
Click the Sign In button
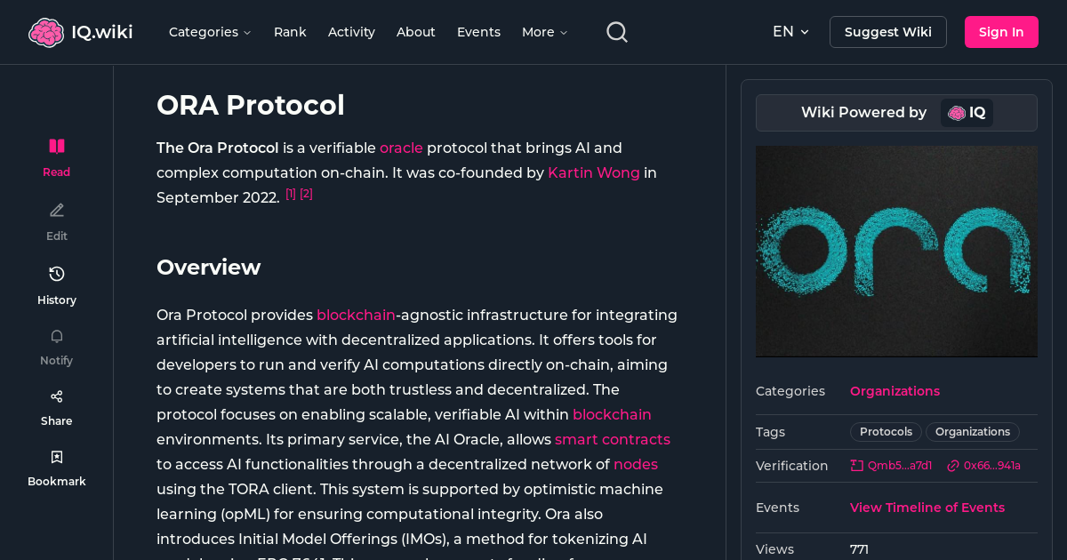click(x=1001, y=31)
